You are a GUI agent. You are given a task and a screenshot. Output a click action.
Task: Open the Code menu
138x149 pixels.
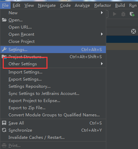65,5
